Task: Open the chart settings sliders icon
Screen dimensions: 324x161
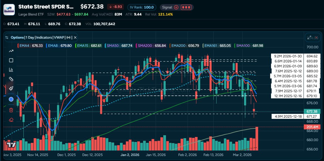Action: (x=7, y=37)
